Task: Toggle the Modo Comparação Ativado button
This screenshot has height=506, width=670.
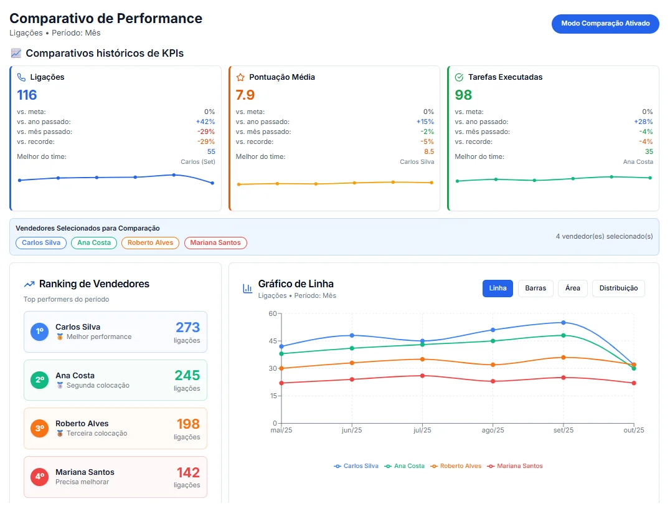Action: tap(605, 24)
